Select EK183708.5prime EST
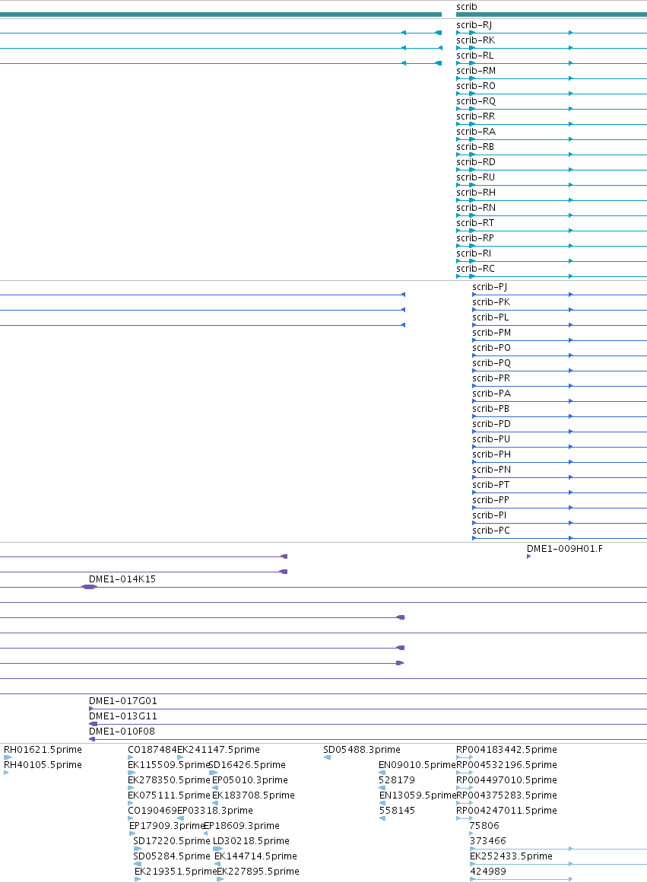Screen dimensions: 647x883 pos(253,795)
